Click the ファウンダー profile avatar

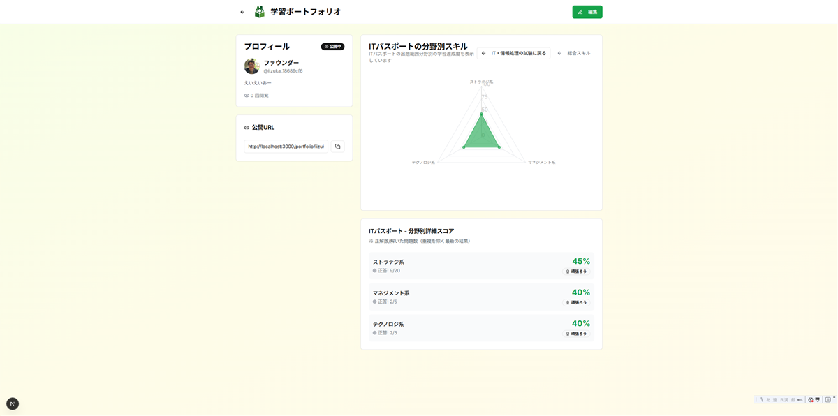coord(252,66)
